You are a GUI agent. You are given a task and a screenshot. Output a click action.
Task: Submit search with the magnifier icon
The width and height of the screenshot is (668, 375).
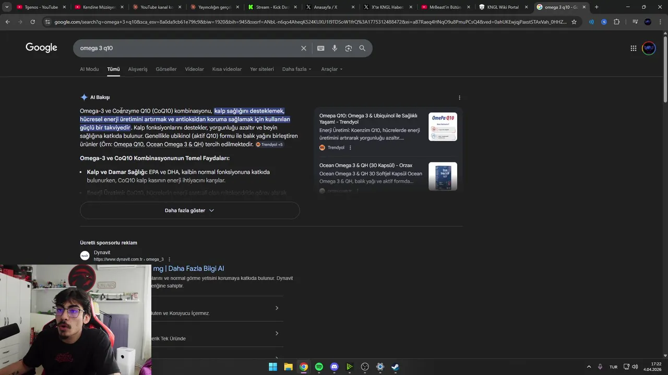tap(362, 48)
